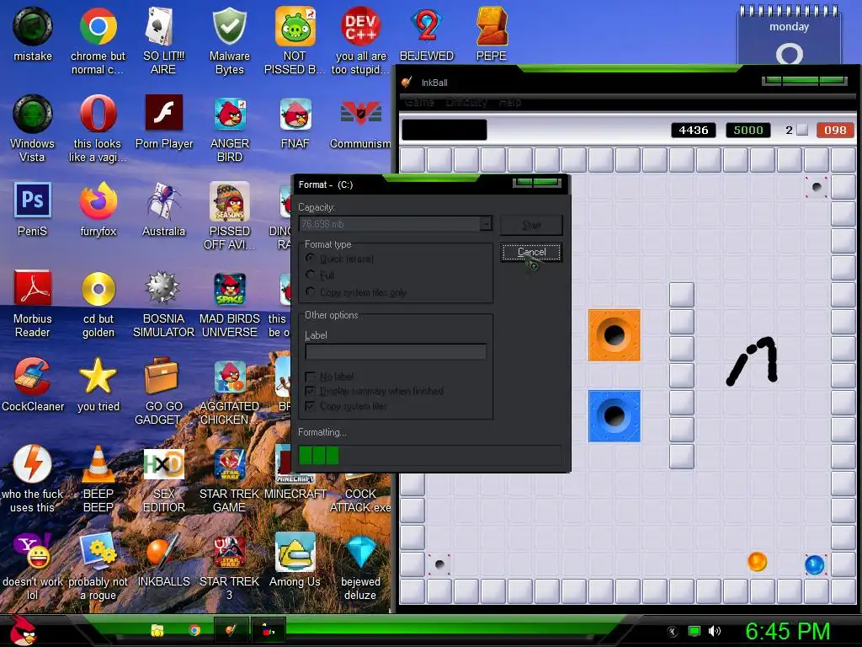This screenshot has height=647, width=862.
Task: Click the green monitor tray icon
Action: tap(694, 631)
